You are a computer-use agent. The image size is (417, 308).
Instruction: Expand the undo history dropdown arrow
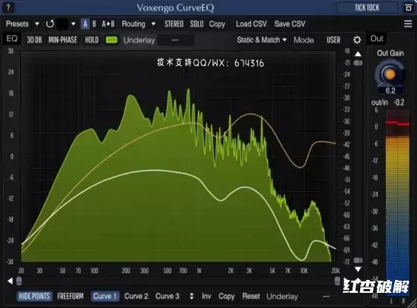[73, 24]
